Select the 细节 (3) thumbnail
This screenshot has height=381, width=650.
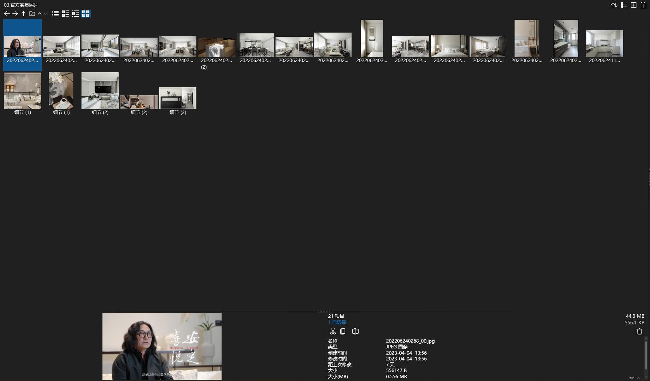tap(178, 98)
